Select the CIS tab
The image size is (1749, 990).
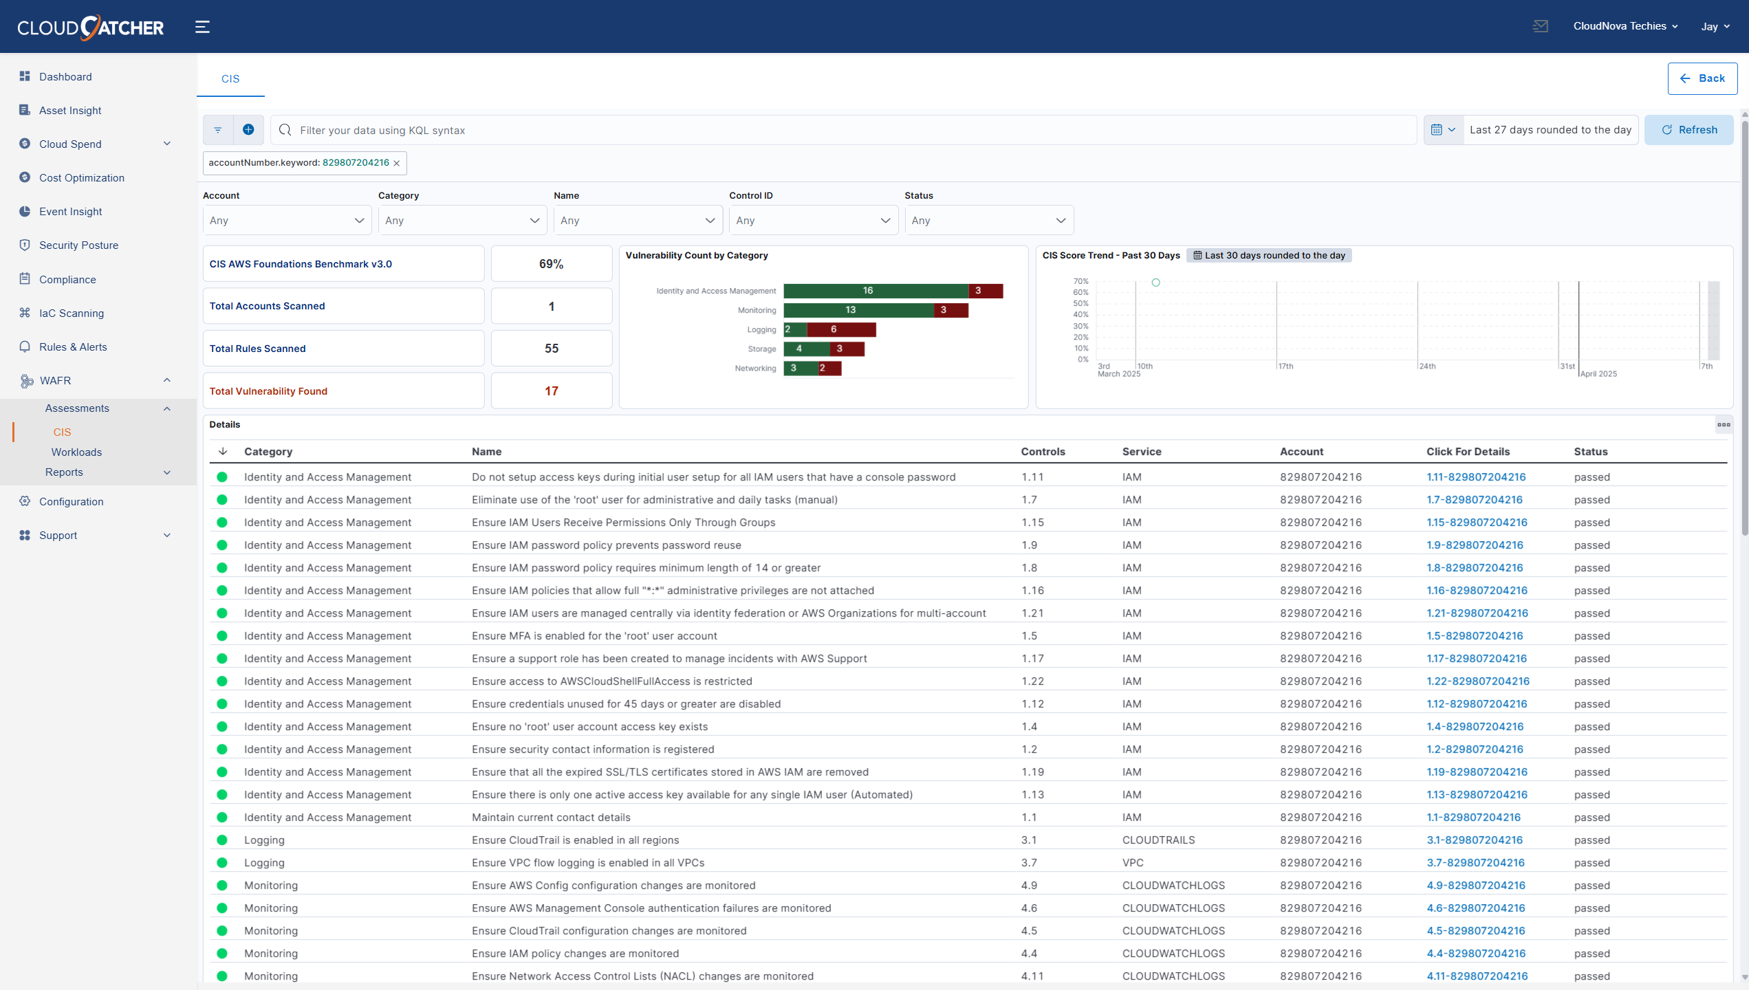click(x=230, y=78)
